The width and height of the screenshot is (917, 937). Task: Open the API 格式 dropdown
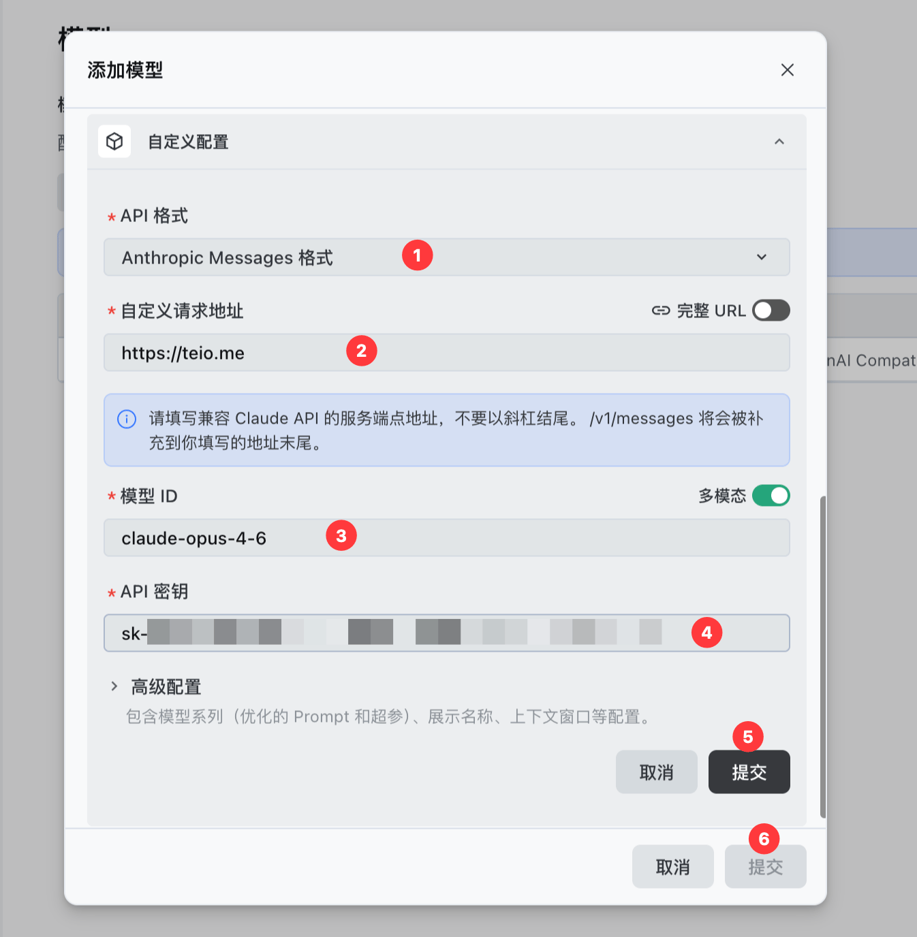tap(446, 257)
